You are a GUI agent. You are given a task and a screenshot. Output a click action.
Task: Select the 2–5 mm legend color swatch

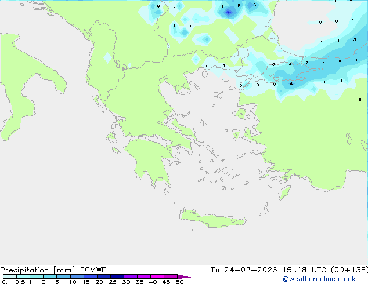point(50,276)
